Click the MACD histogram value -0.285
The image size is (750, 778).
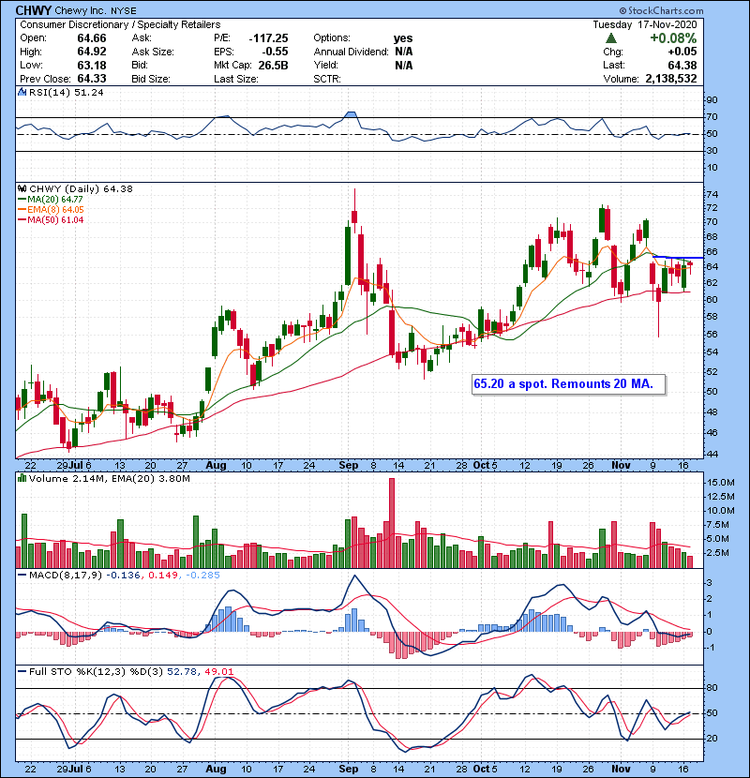(x=202, y=576)
